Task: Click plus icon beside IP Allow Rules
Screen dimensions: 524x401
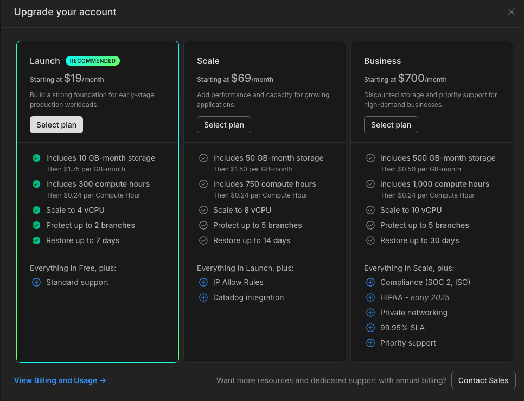Action: (x=203, y=282)
